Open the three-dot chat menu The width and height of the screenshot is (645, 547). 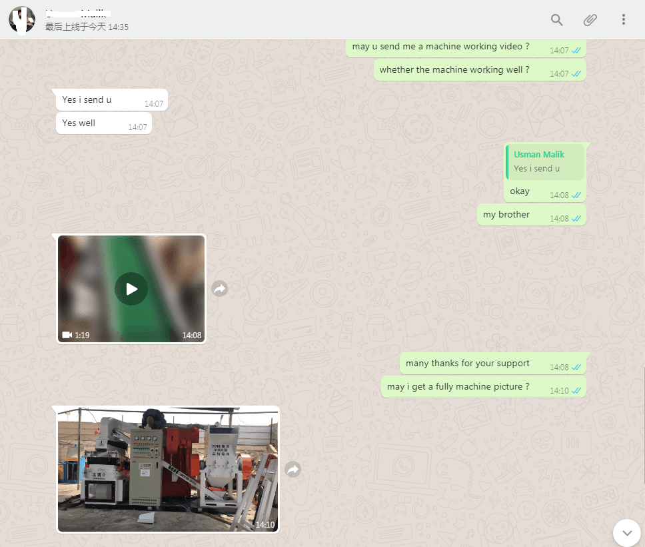[624, 20]
